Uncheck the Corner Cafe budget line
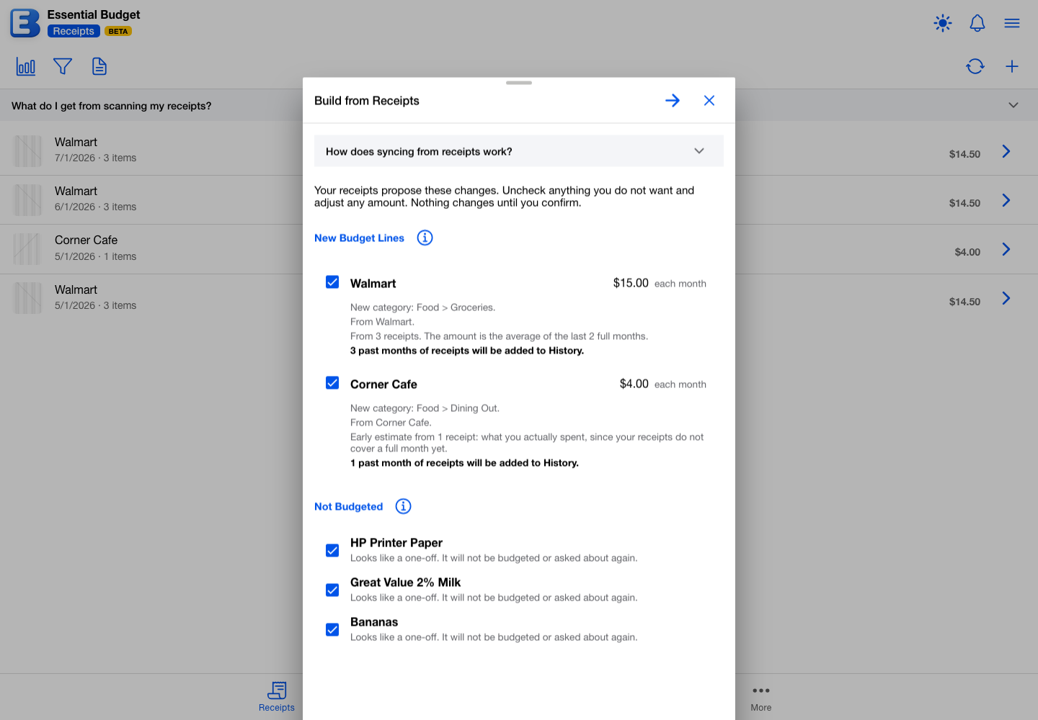Image resolution: width=1038 pixels, height=720 pixels. click(332, 383)
